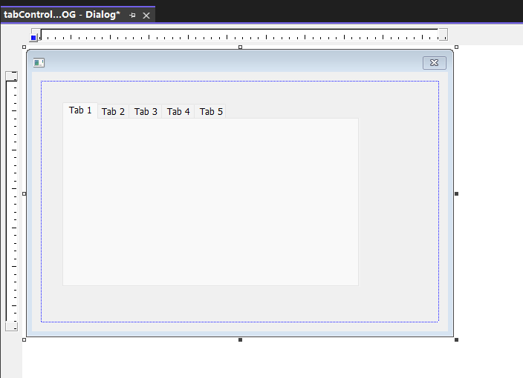Viewport: 523px width, 378px height.
Task: Pin the tabControl Dialog document tab
Action: pyautogui.click(x=132, y=15)
